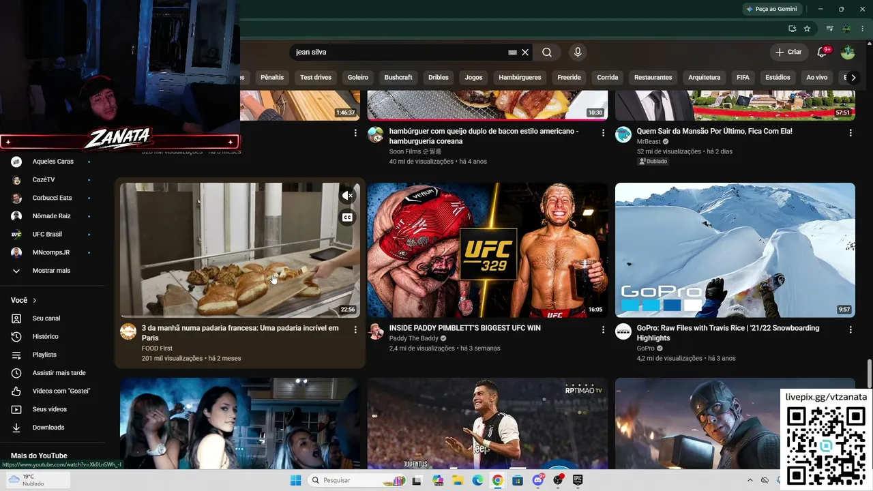Go to the CazéTV subscription
Screen dimensions: 873x491
pyautogui.click(x=44, y=180)
